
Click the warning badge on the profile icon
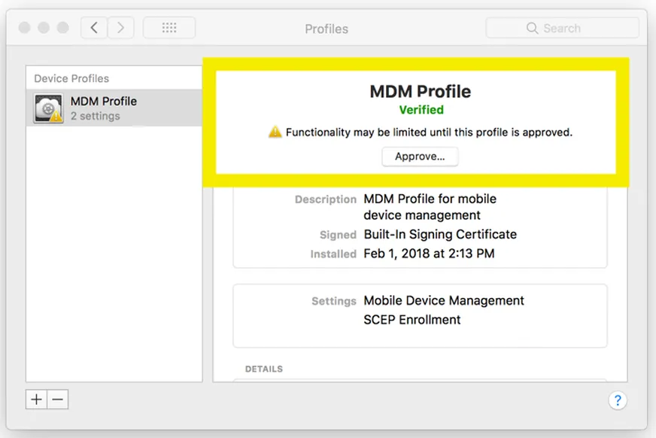pyautogui.click(x=56, y=117)
